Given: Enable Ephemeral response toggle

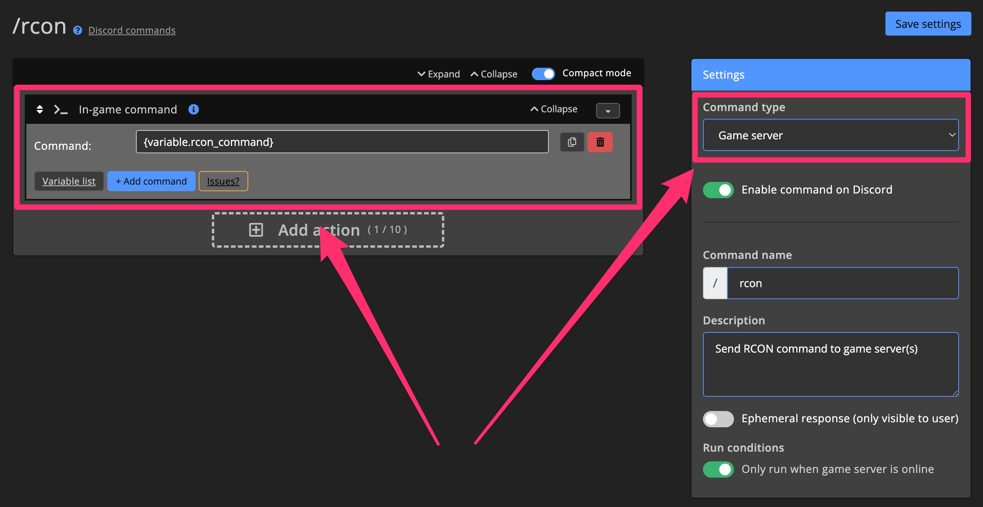Looking at the screenshot, I should (718, 419).
